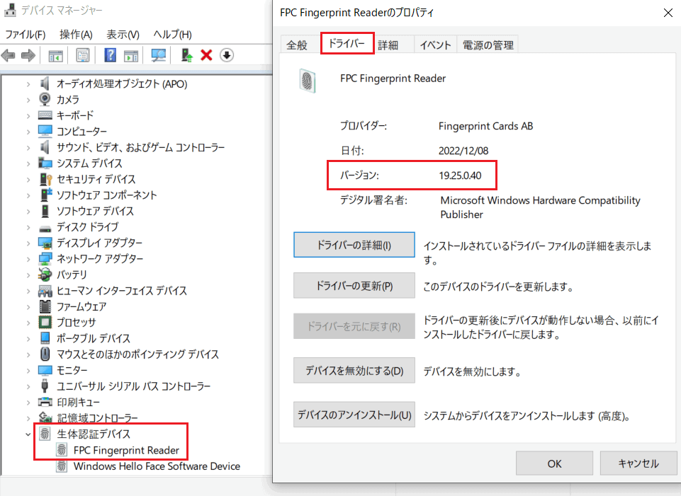Viewport: 681px width, 496px height.
Task: Select the バッテリ battery icon
Action: click(45, 275)
